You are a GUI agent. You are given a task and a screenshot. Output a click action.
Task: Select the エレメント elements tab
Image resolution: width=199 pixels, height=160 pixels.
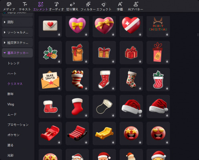40,6
